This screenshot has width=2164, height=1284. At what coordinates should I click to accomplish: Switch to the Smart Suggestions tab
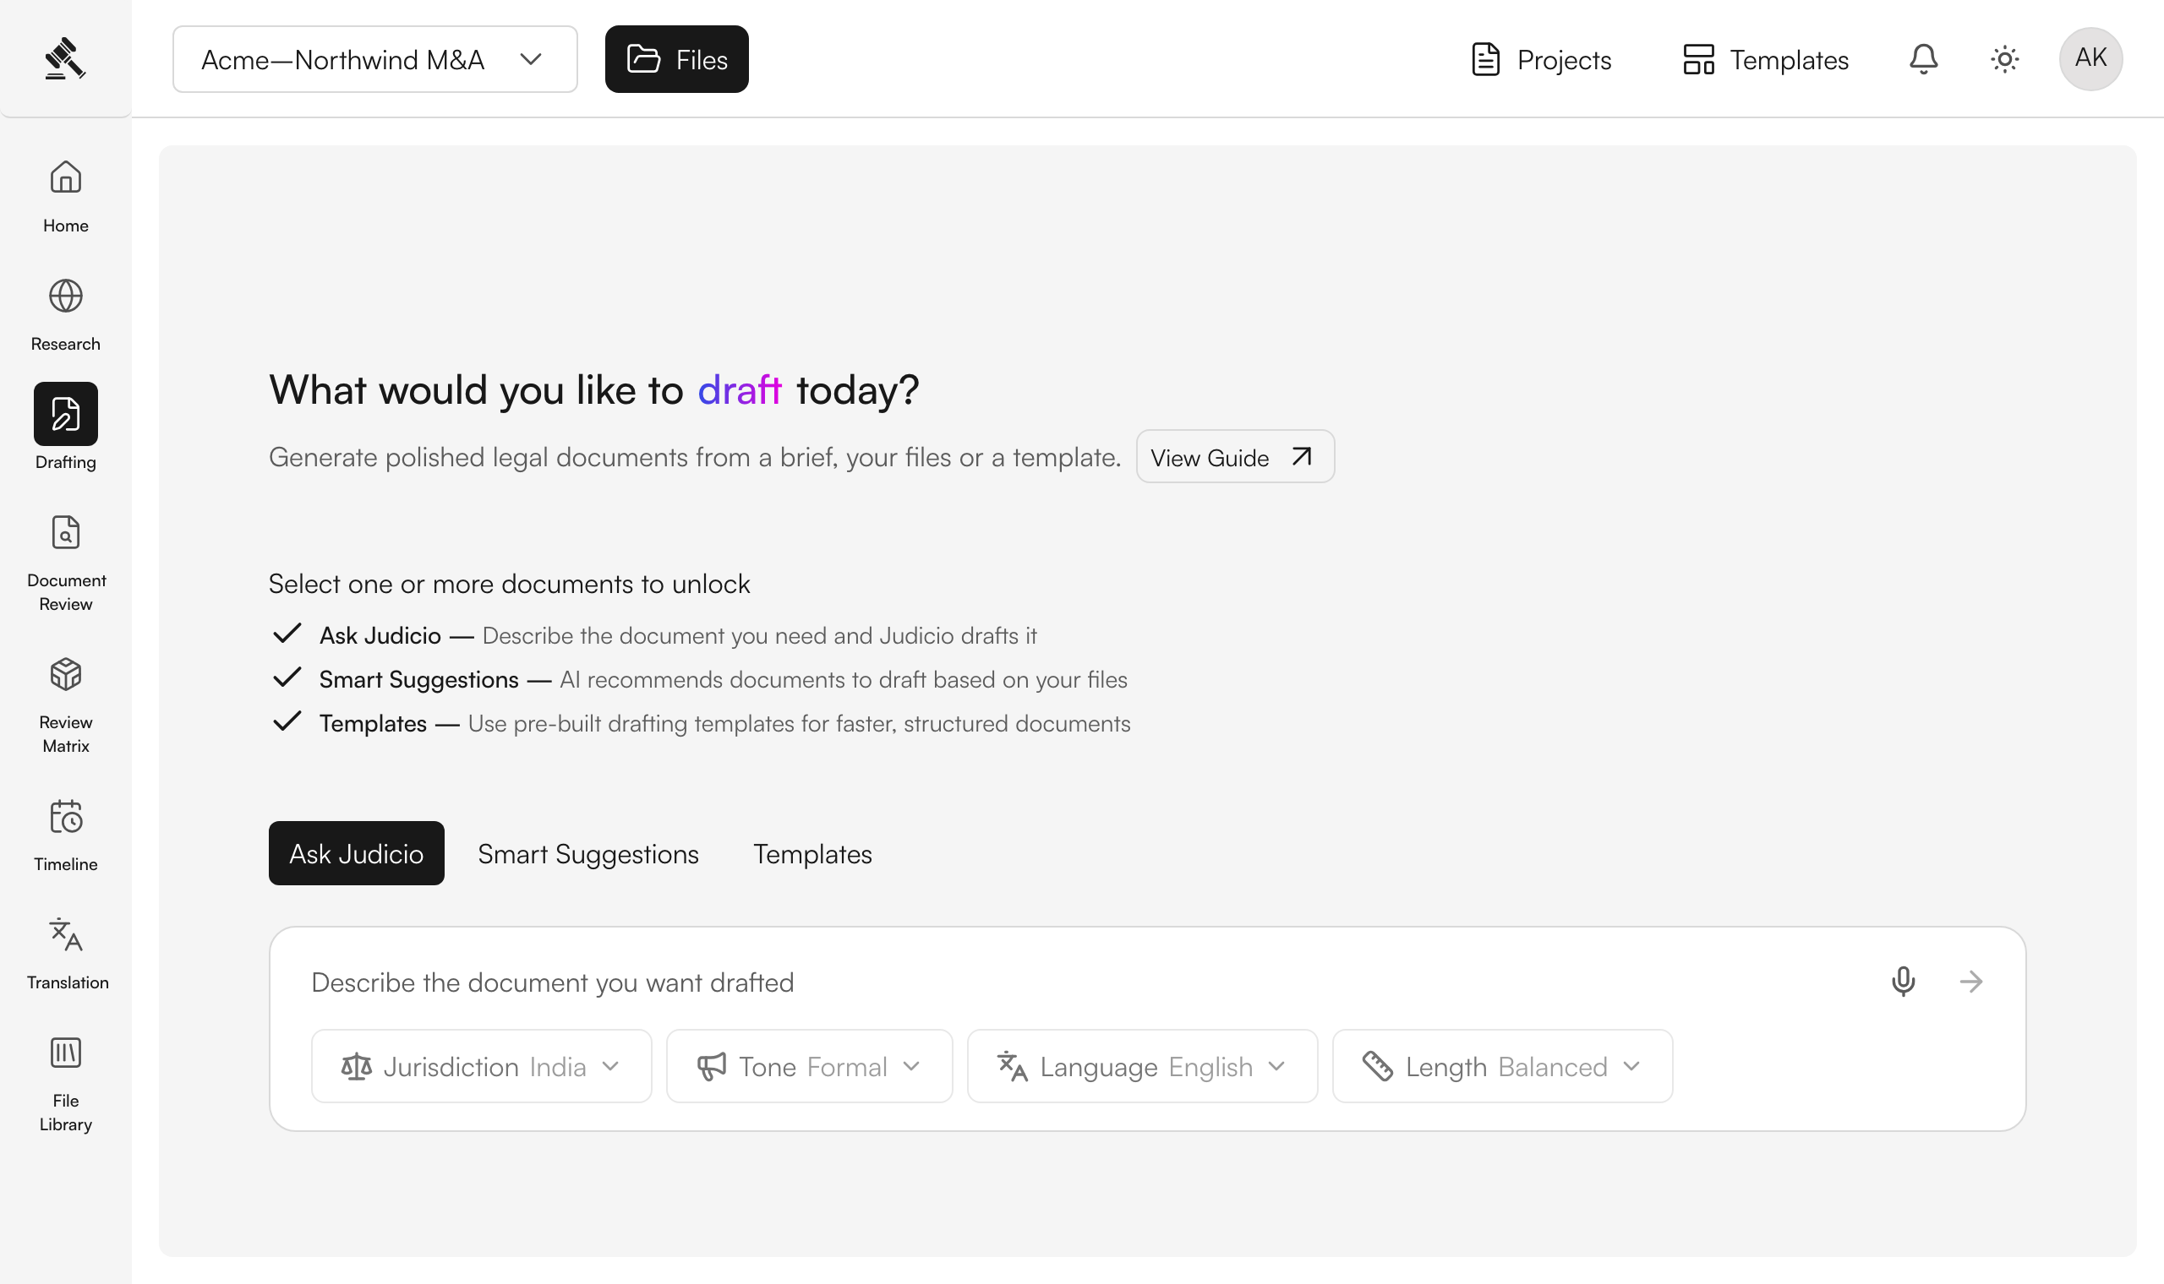coord(588,853)
